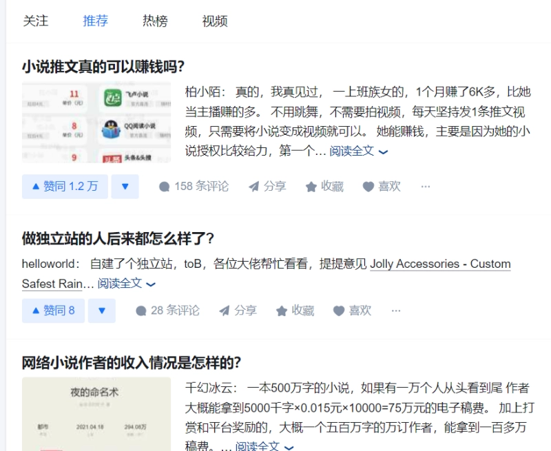Upvote with the 赞同 1.2 万 button
551x451 pixels.
pos(64,187)
